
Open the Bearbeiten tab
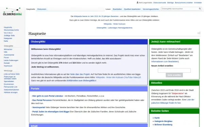117,9
